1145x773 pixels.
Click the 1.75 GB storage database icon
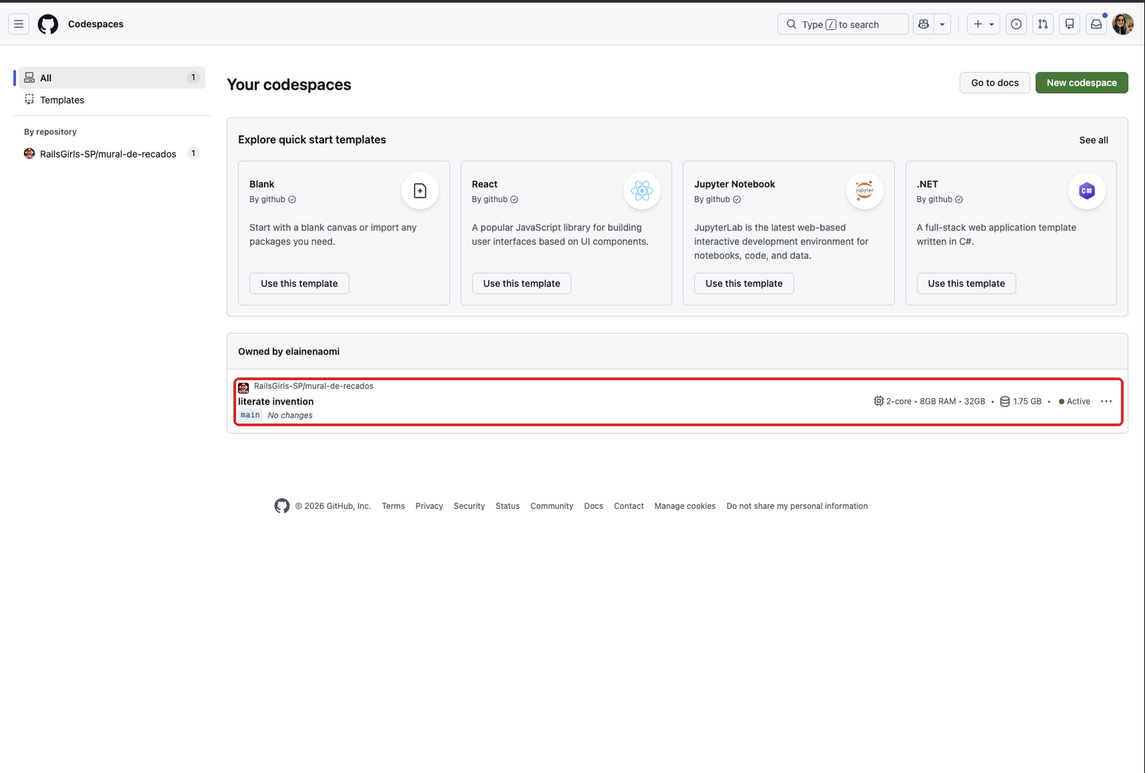click(1005, 402)
